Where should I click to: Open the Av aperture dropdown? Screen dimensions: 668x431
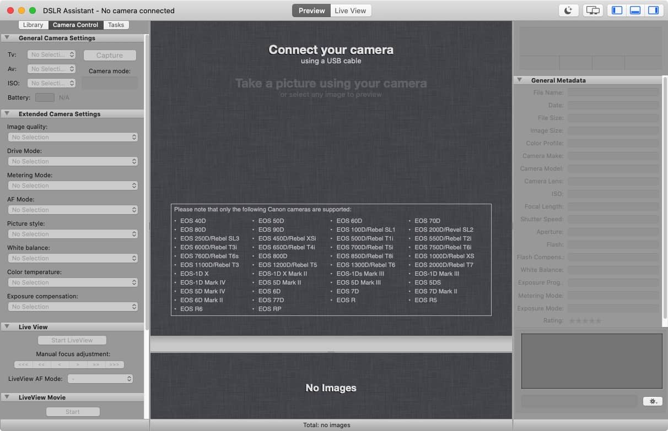(51, 69)
